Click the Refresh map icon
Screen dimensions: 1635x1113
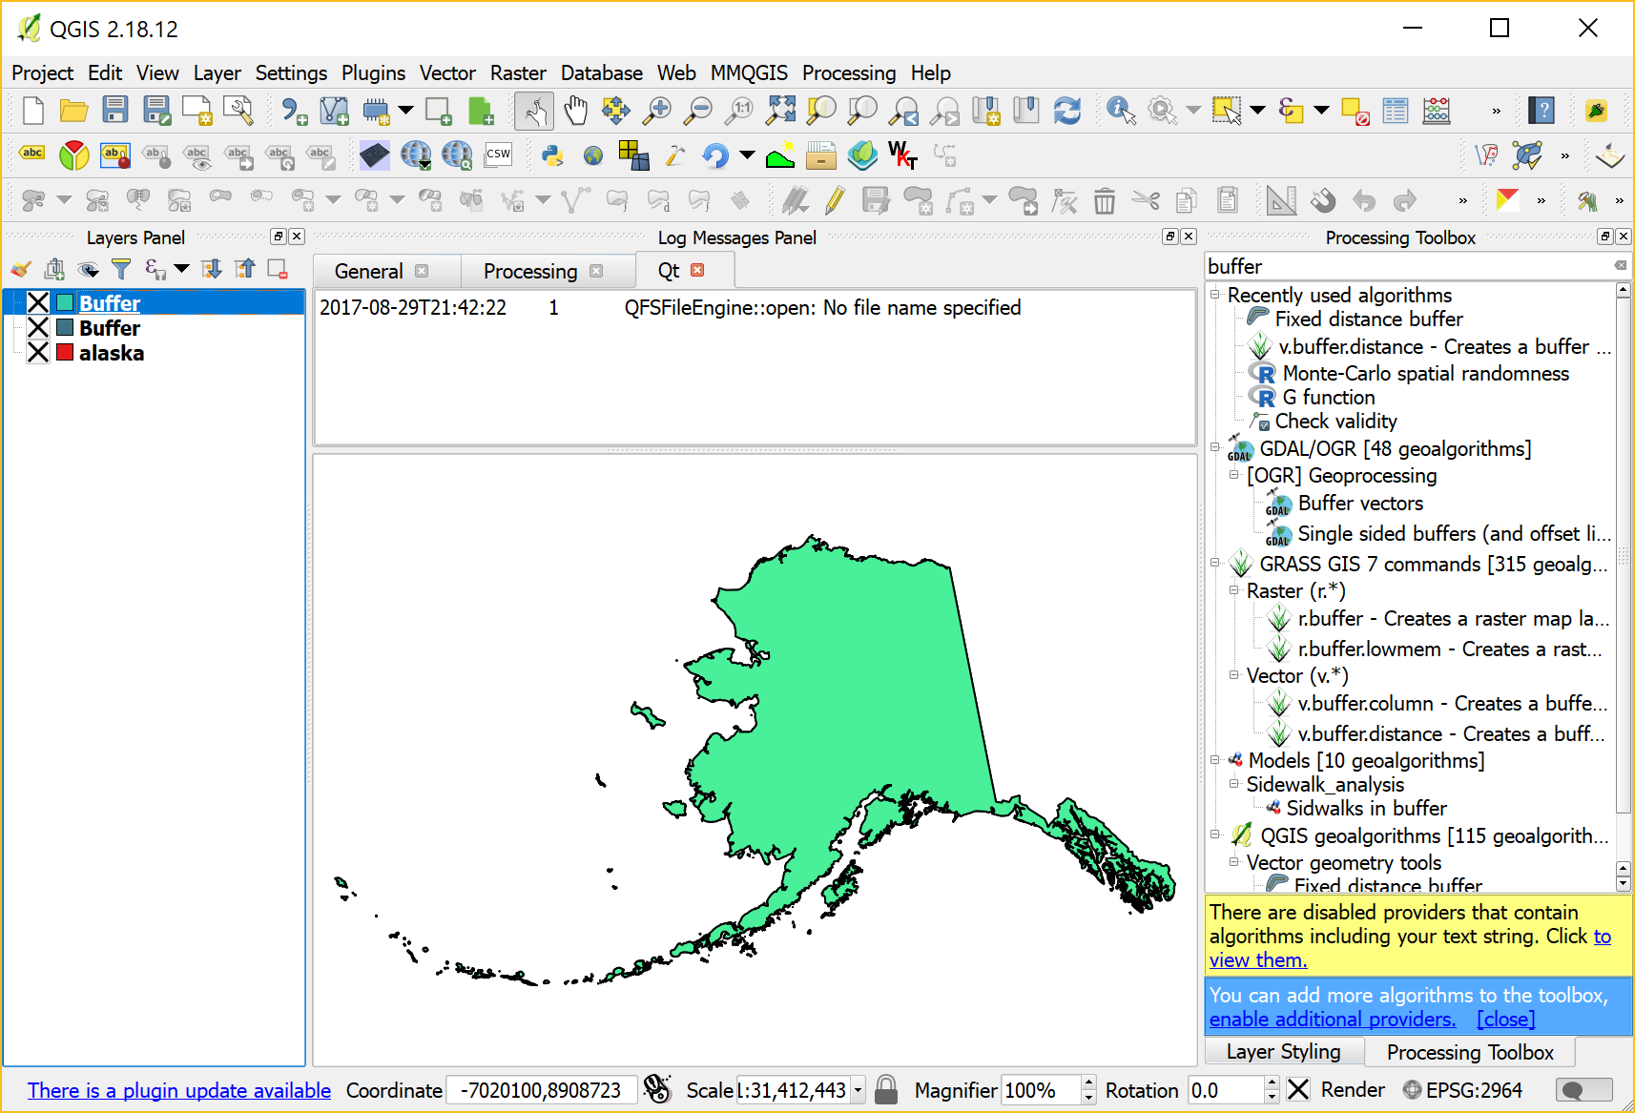coord(1066,111)
